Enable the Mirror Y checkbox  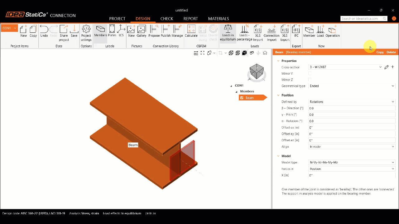point(310,73)
